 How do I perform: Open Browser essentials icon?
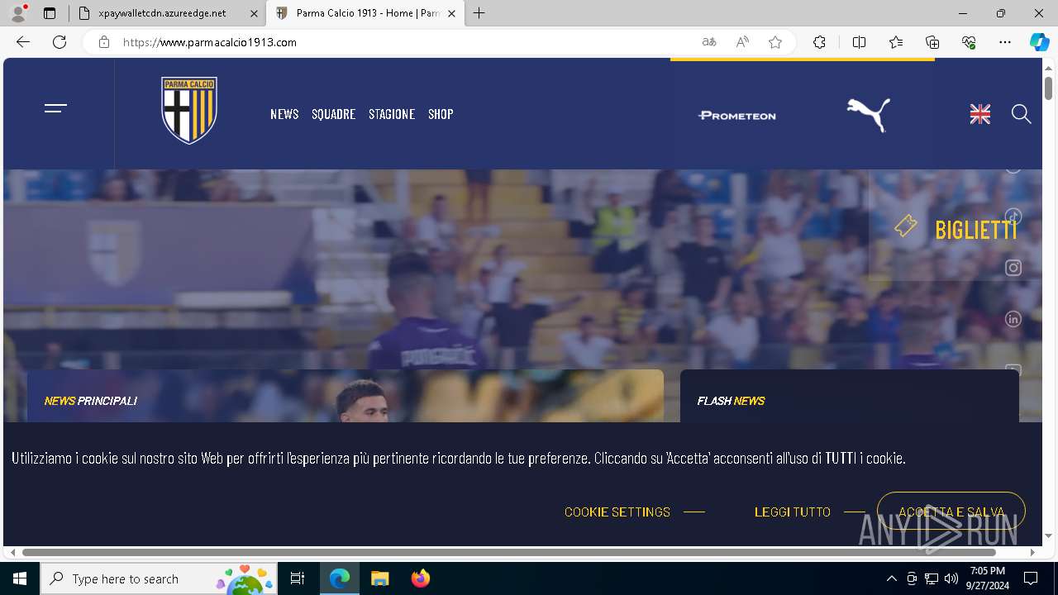[x=969, y=42]
